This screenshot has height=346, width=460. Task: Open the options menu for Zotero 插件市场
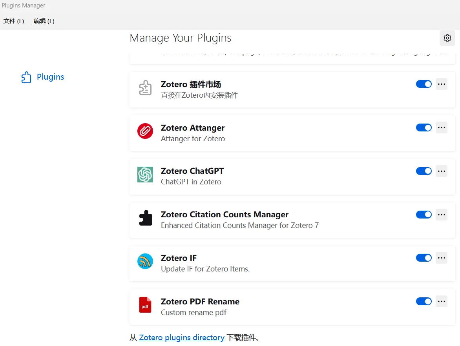pos(441,84)
